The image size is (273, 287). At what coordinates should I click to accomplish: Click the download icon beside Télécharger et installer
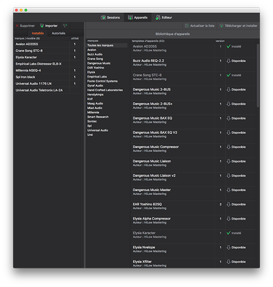point(222,26)
